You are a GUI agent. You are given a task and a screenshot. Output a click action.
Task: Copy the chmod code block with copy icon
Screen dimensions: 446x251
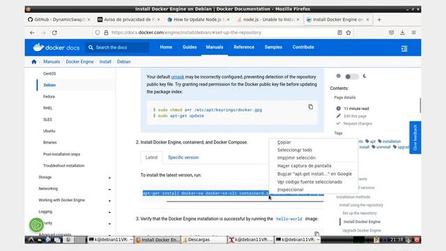(x=311, y=107)
